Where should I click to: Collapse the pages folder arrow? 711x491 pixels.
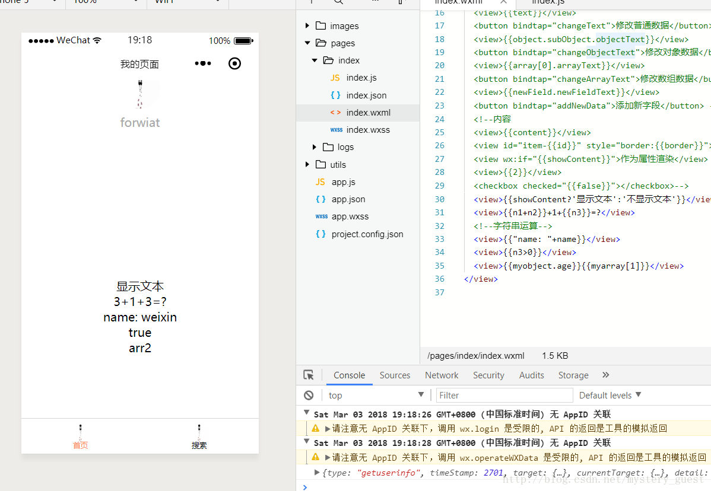coord(307,43)
